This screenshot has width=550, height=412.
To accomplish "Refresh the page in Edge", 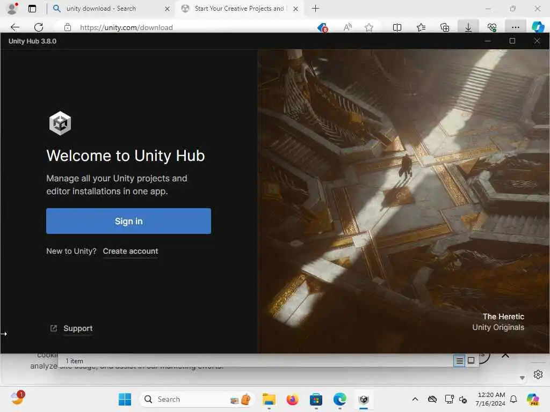I will tap(39, 27).
